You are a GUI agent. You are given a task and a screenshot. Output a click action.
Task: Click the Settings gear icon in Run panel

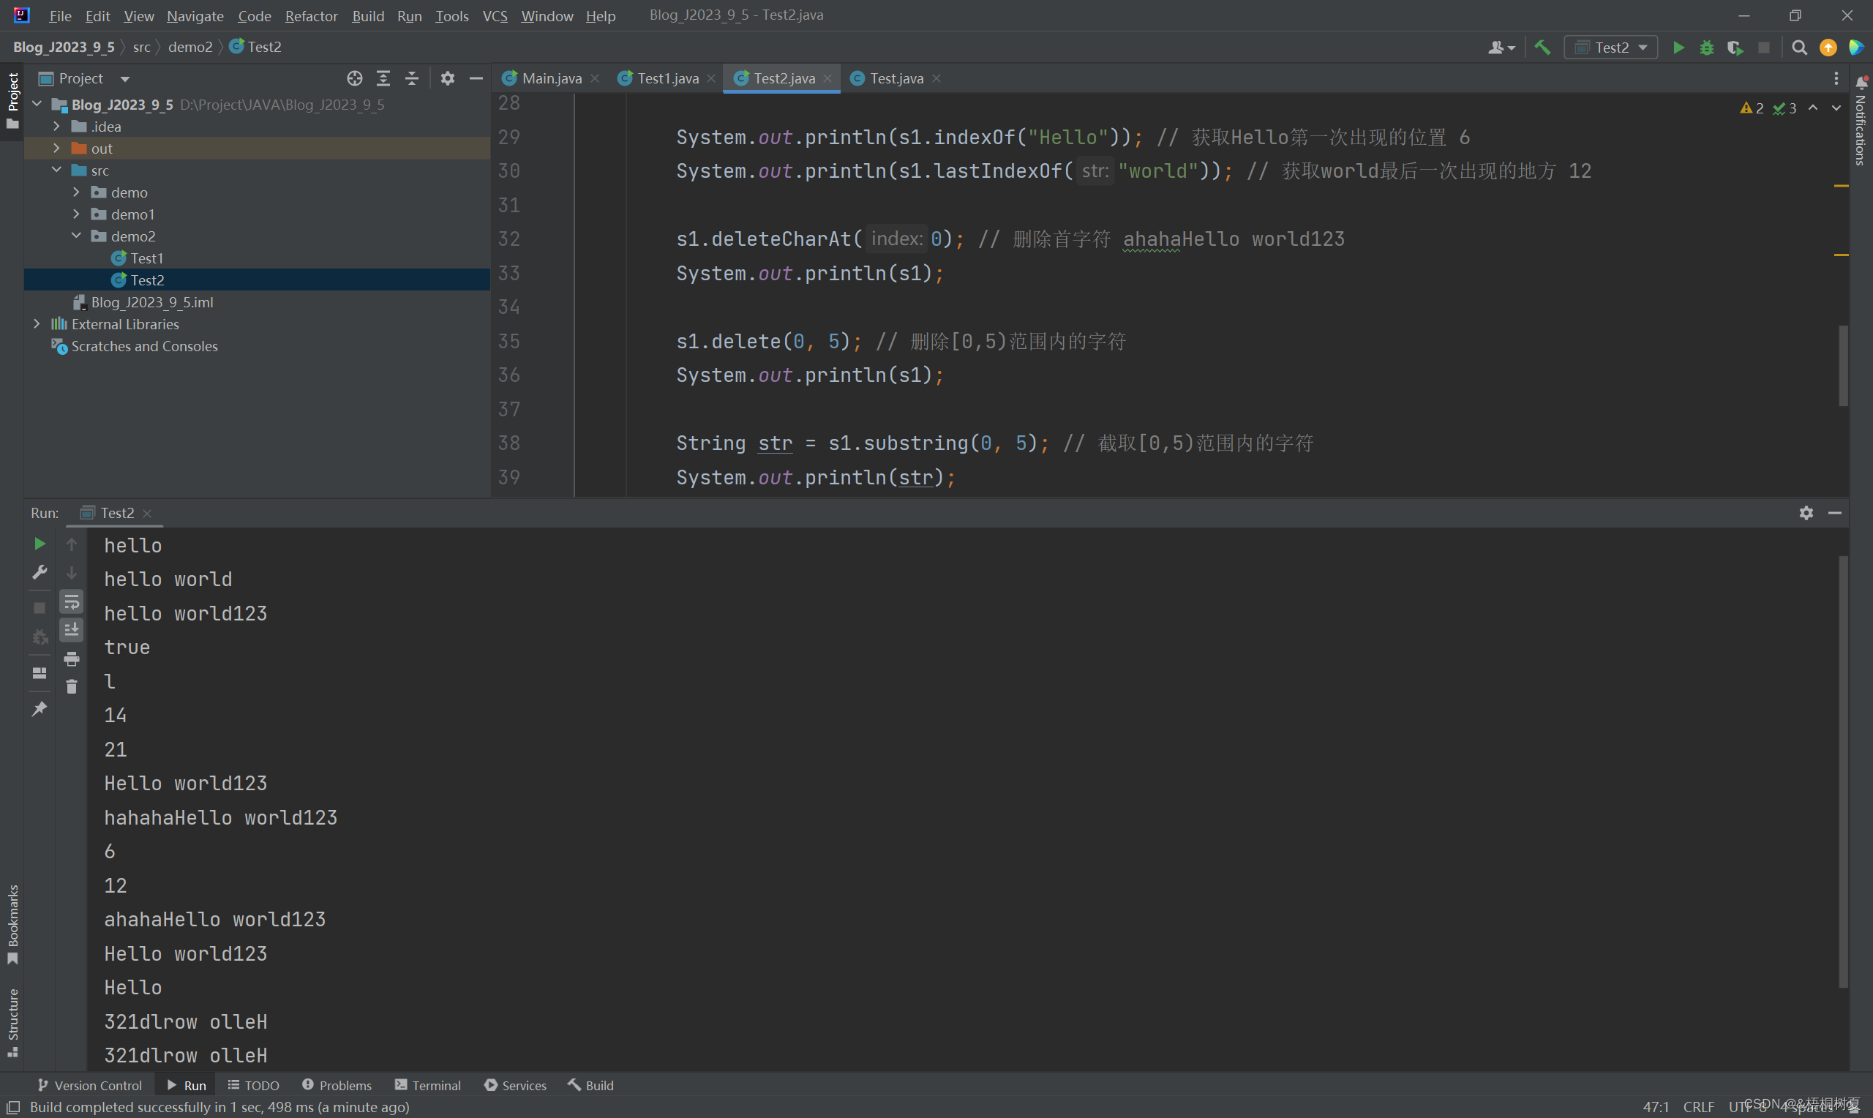1806,512
